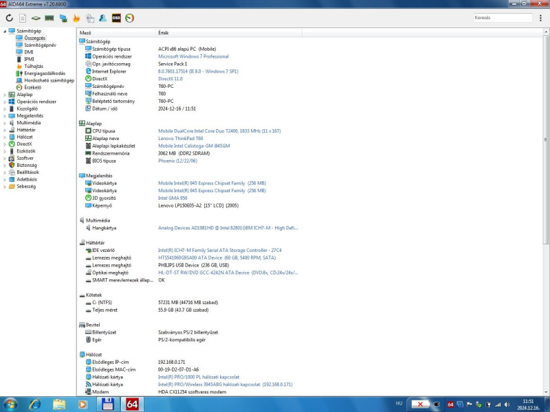The image size is (550, 412).
Task: Click the 3062 MB (DDR2 SDRAM) value
Action: (x=184, y=153)
